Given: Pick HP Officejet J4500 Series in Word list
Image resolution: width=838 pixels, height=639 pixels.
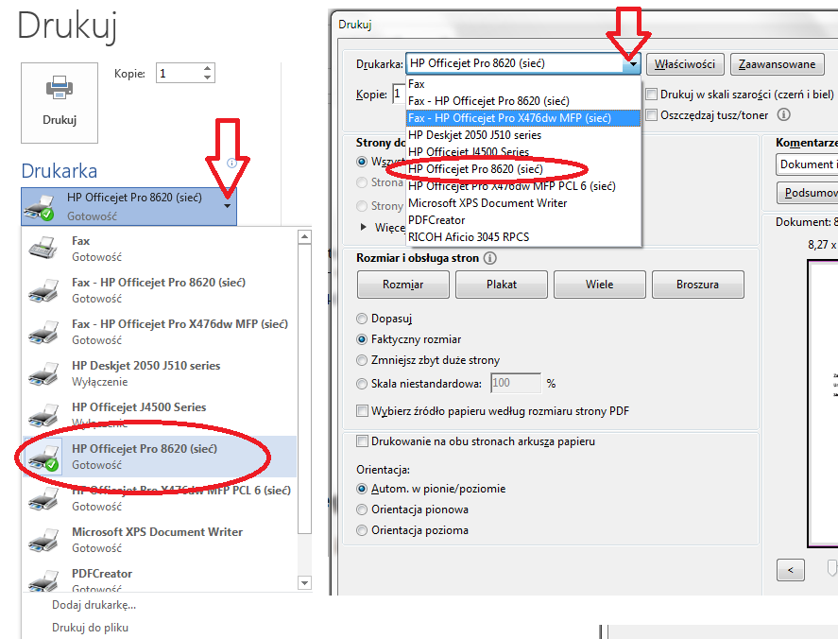Looking at the screenshot, I should pos(160,415).
